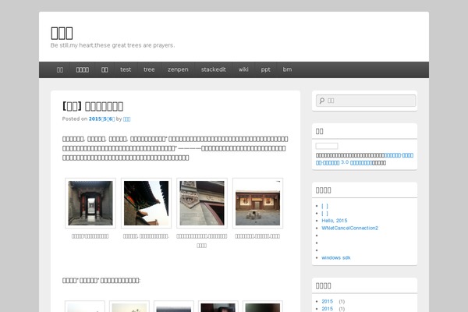Screen dimensions: 468x312
Task: Open the carved stone gate photo thumbnail
Action: pos(202,203)
